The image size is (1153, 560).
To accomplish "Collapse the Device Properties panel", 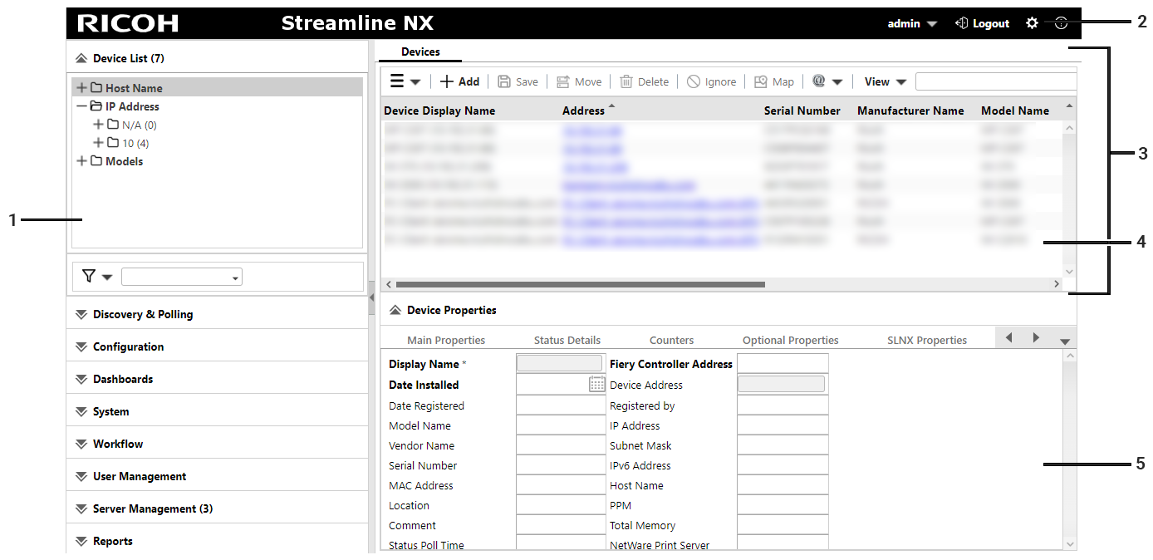I will coord(395,311).
